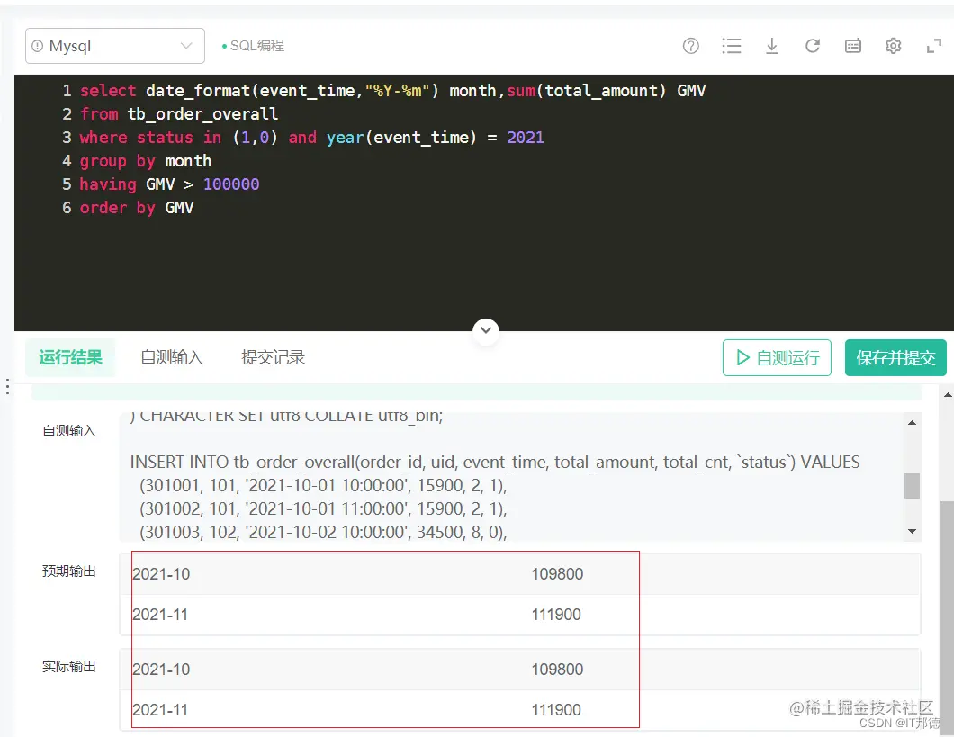
Task: Click up arrow of test input scrollbar
Action: click(x=912, y=423)
